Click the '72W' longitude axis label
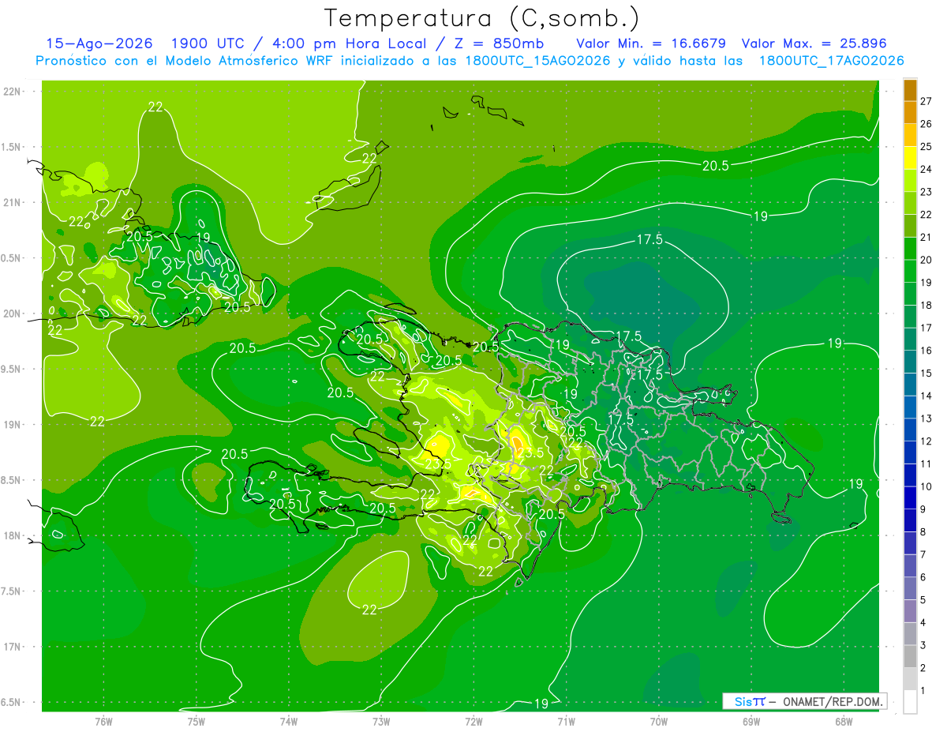The height and width of the screenshot is (732, 947). point(473,721)
